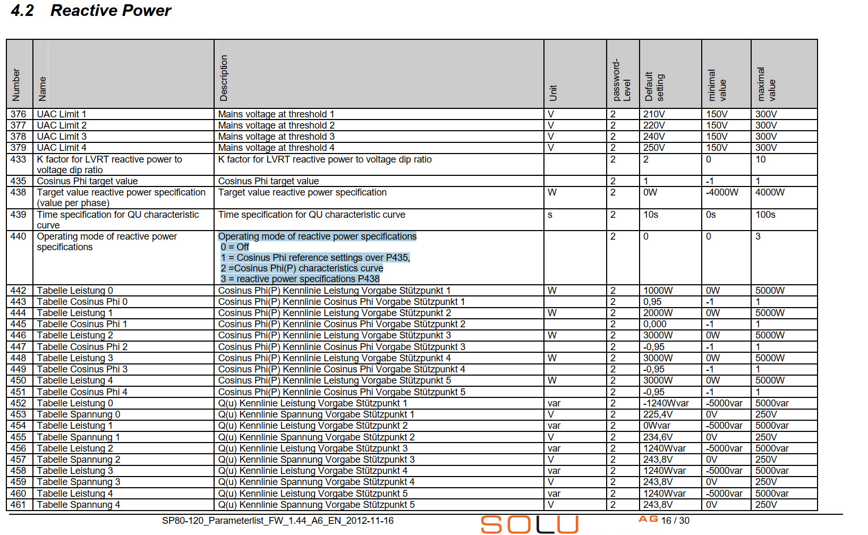Click "Mains voltage at threshold 4" description
The width and height of the screenshot is (868, 535).
point(276,148)
